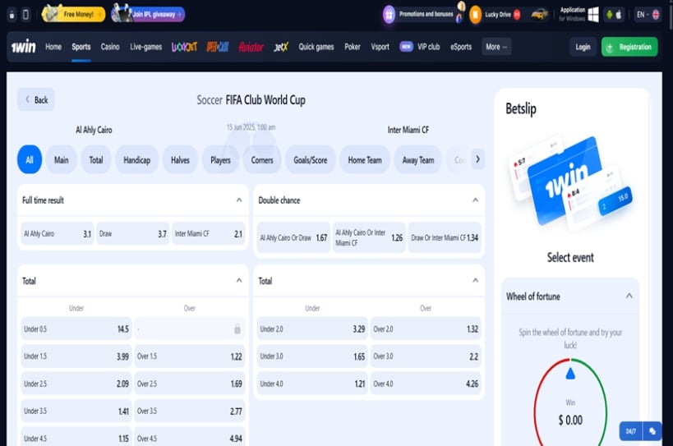
Task: Collapse the right Total section with Under 2.0
Action: [x=475, y=280]
